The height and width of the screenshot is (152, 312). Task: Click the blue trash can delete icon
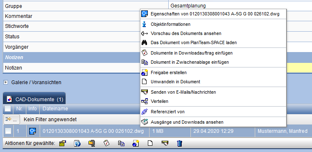[x=180, y=143]
